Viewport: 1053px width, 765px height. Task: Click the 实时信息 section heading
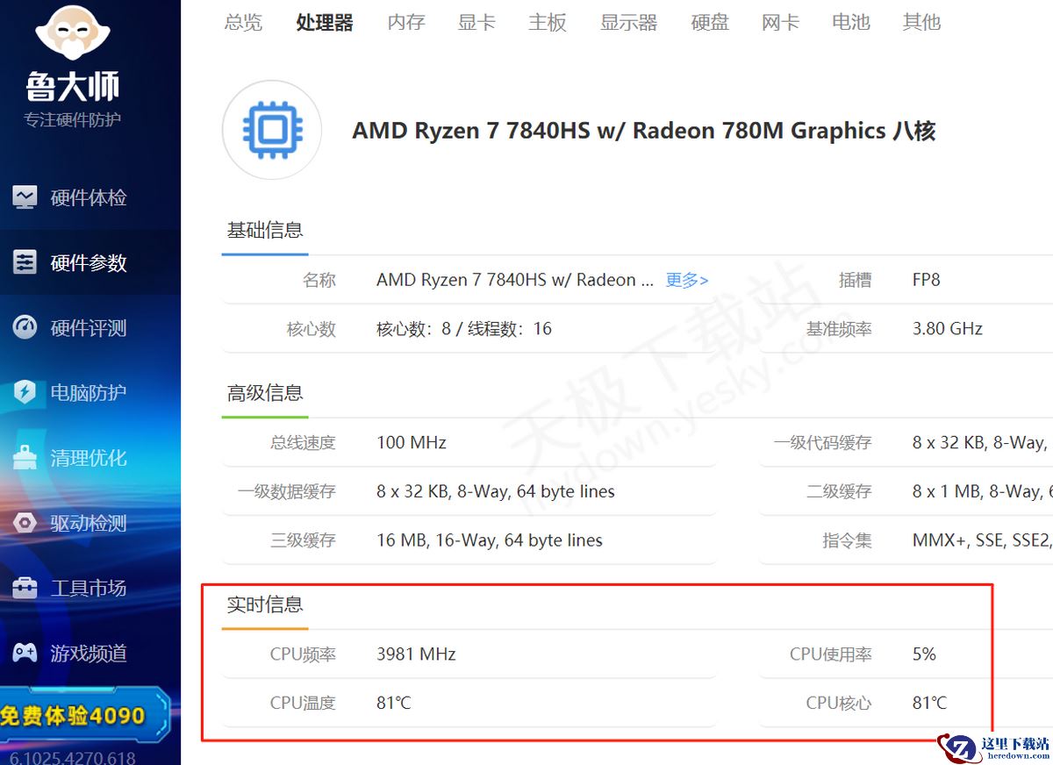pos(265,604)
